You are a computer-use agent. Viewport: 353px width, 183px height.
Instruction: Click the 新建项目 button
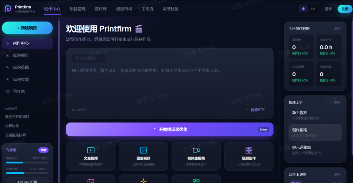tap(27, 28)
